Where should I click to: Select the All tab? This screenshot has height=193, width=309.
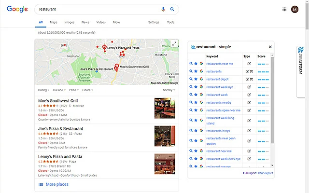(41, 22)
